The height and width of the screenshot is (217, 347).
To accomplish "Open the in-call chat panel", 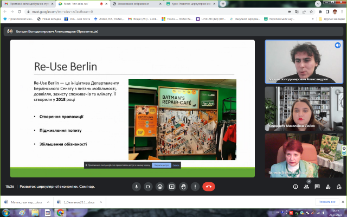I will point(318,186).
